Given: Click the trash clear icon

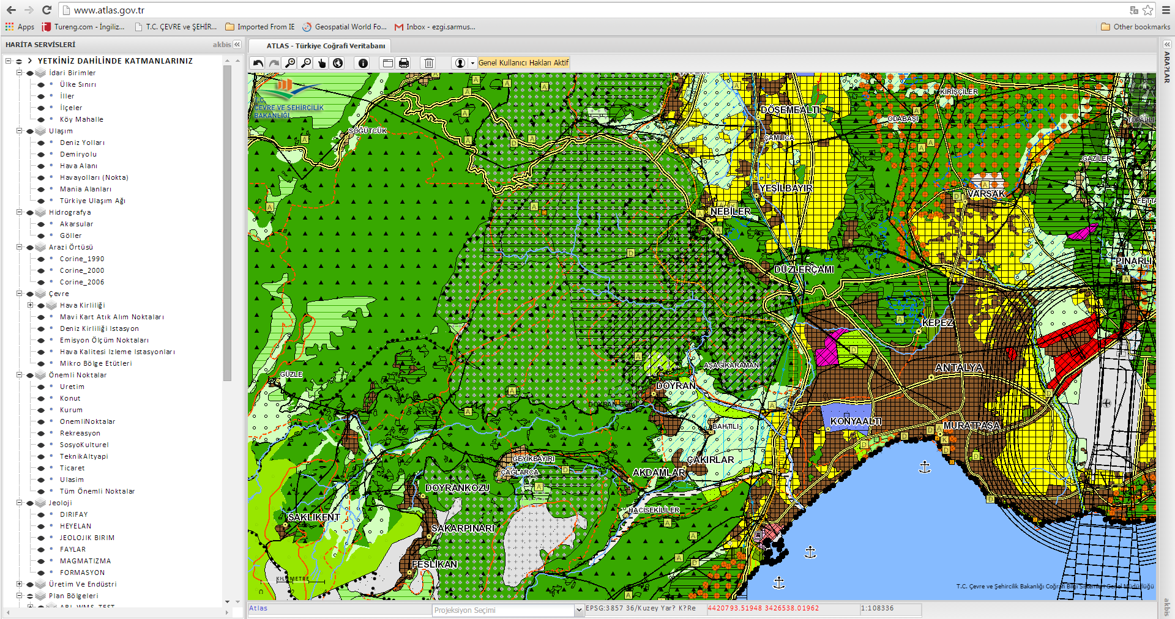Looking at the screenshot, I should tap(429, 63).
